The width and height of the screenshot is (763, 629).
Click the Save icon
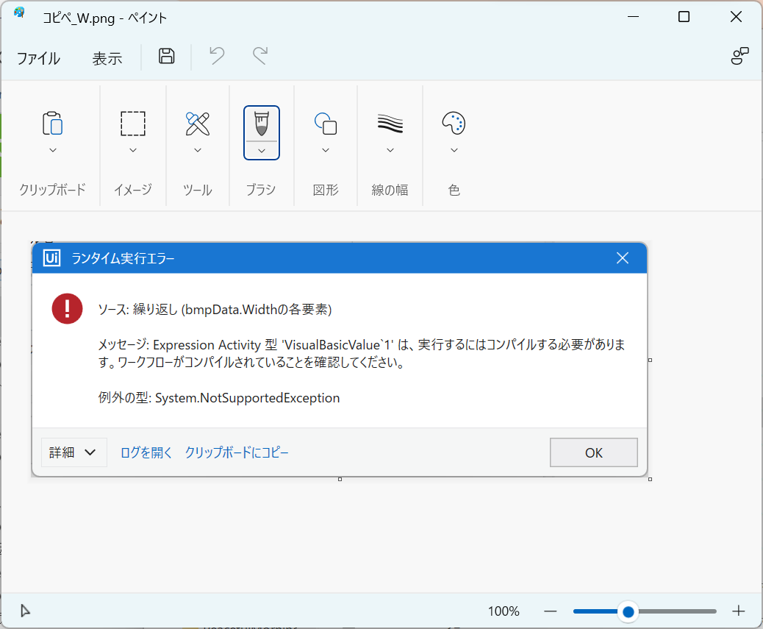tap(165, 57)
